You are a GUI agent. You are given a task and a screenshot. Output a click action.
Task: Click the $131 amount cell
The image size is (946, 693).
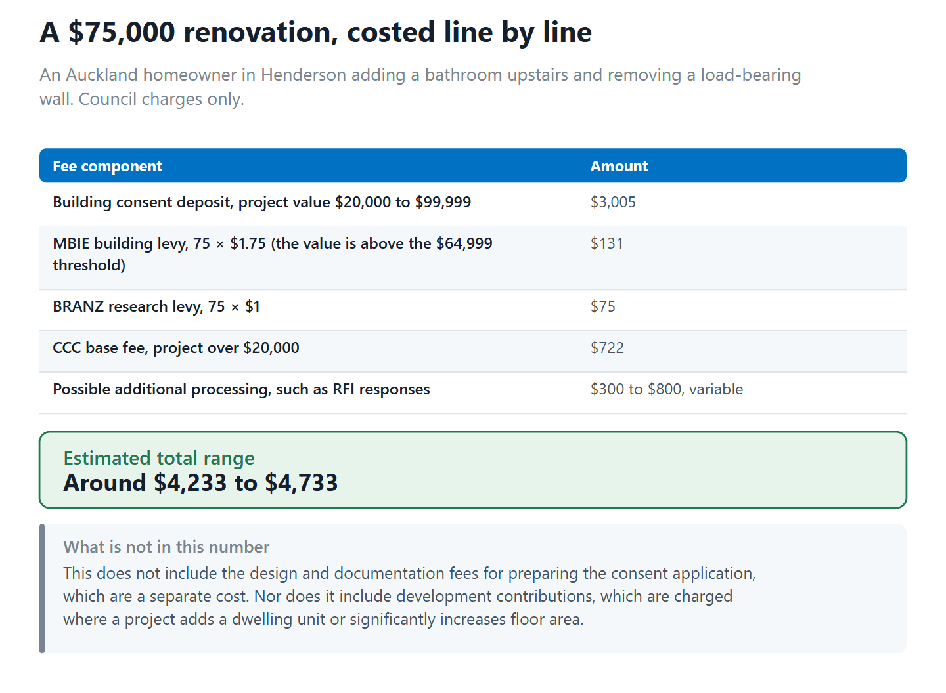tap(607, 243)
